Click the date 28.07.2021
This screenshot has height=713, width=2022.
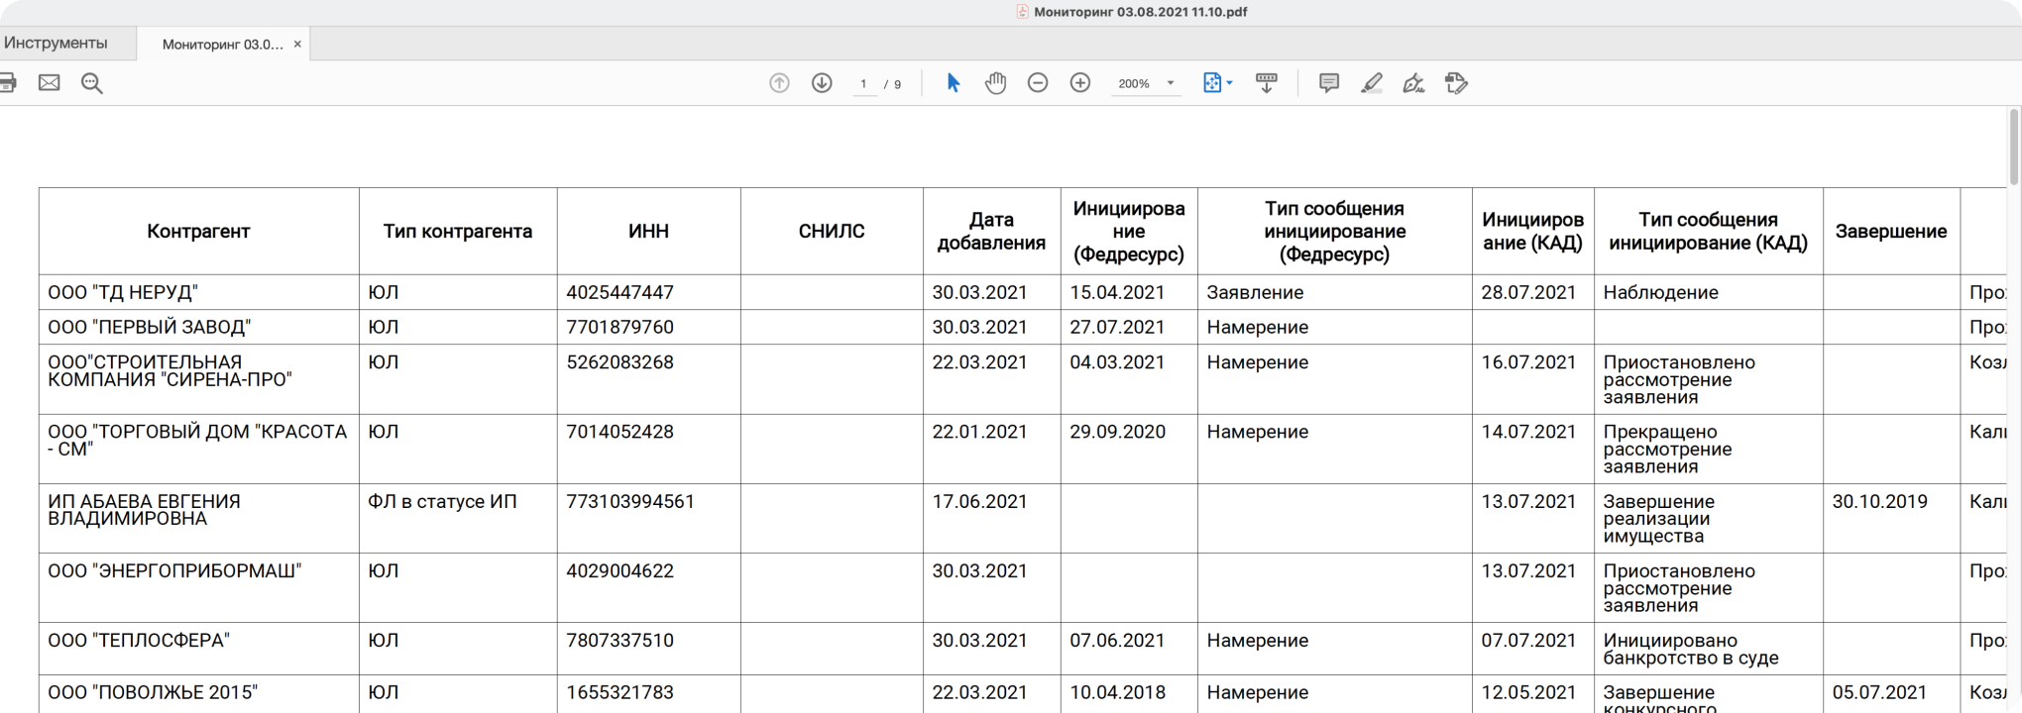point(1528,292)
